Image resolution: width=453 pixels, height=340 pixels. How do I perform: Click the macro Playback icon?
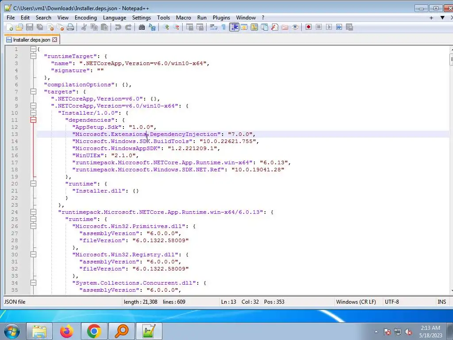coord(329,27)
